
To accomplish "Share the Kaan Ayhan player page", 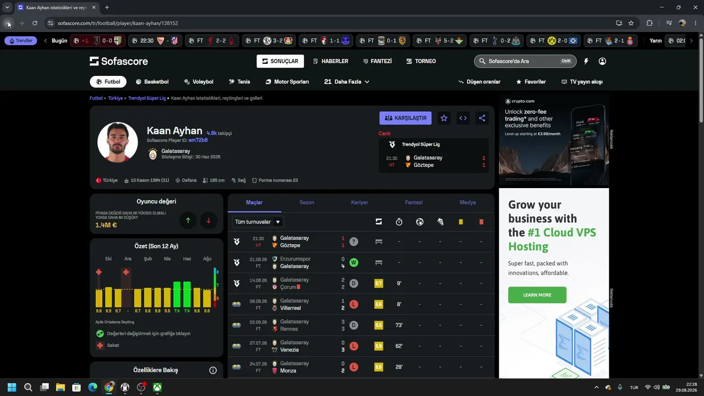I will pos(482,118).
